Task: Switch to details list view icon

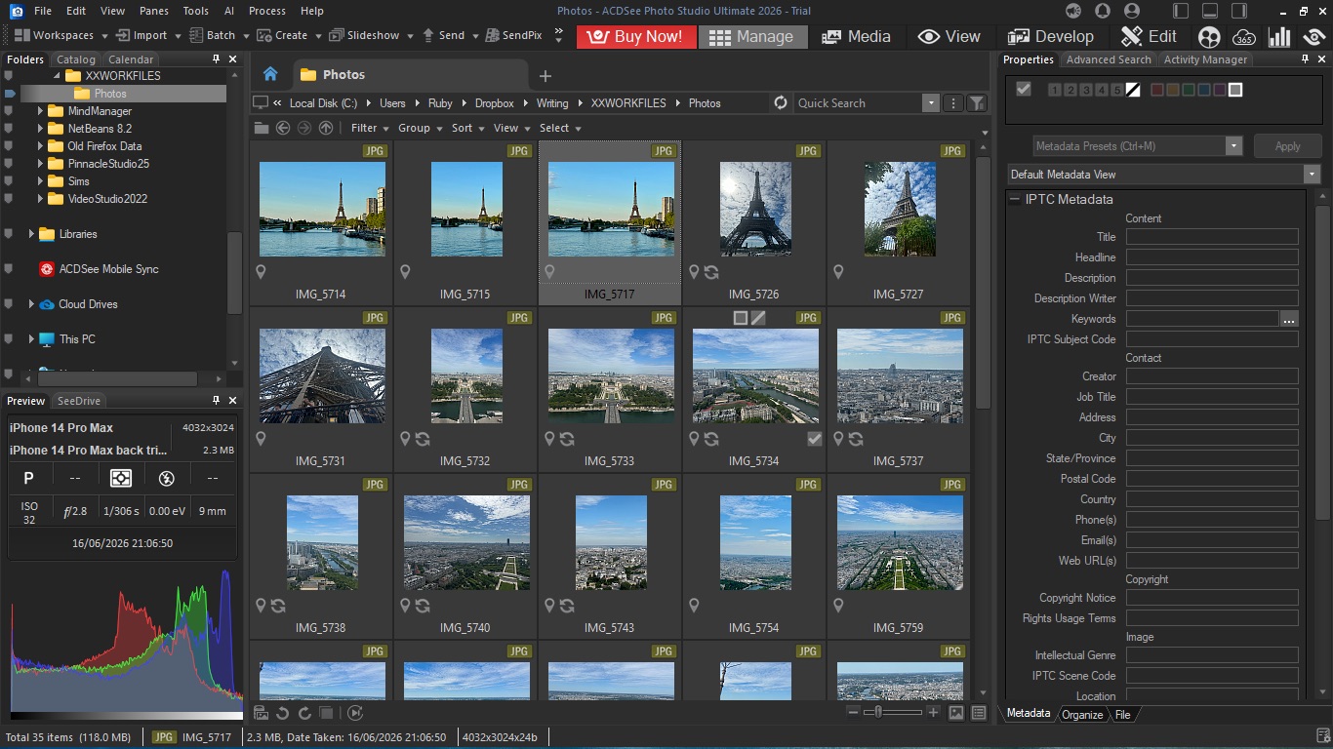Action: tap(979, 713)
